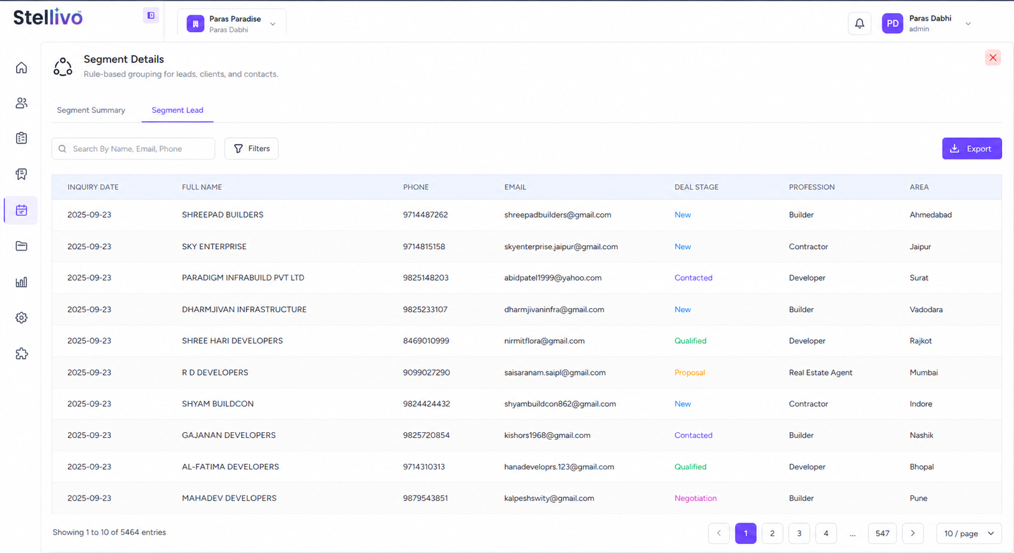
Task: Click Qualified stage for AL-FATIMA DEVELOPERS
Action: [x=691, y=467]
